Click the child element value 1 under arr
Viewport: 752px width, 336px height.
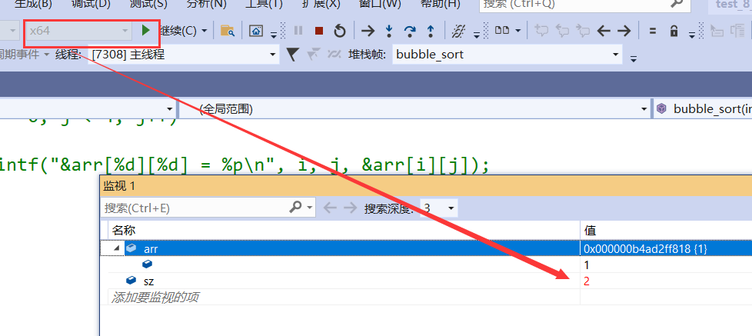(x=586, y=265)
